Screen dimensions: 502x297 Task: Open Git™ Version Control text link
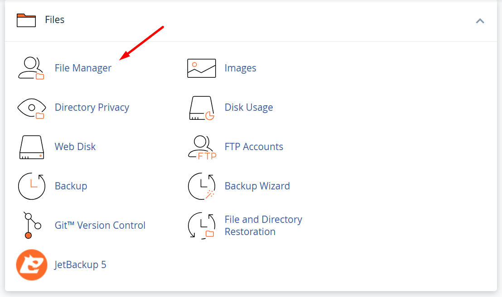(x=100, y=225)
